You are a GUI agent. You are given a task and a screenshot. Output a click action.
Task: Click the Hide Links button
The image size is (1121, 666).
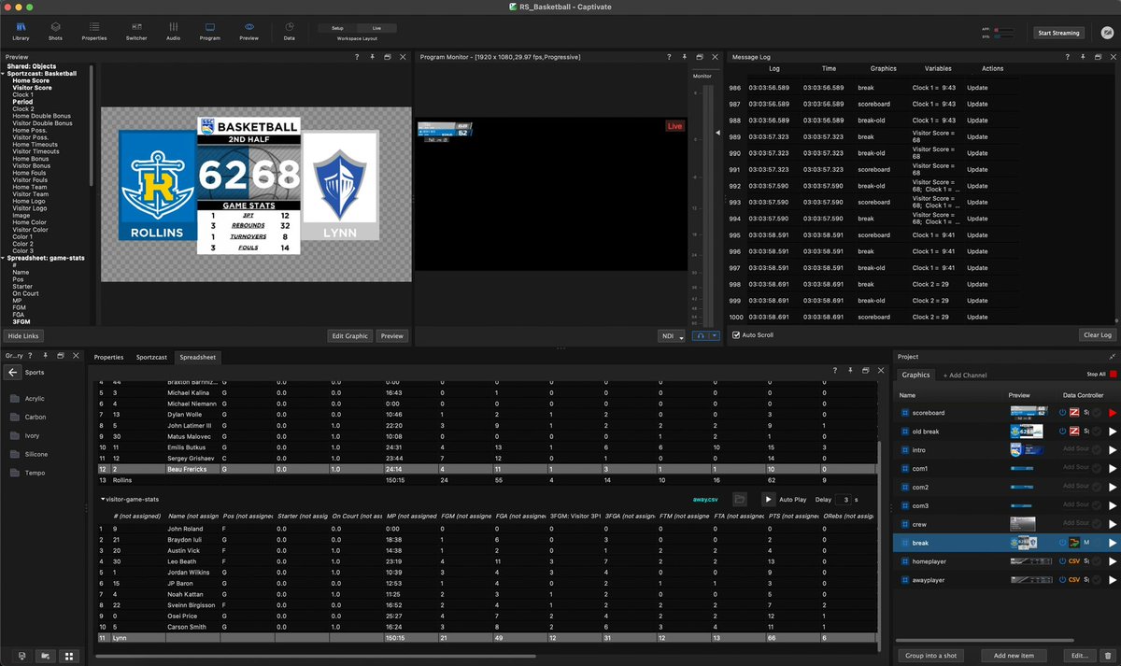click(x=24, y=335)
